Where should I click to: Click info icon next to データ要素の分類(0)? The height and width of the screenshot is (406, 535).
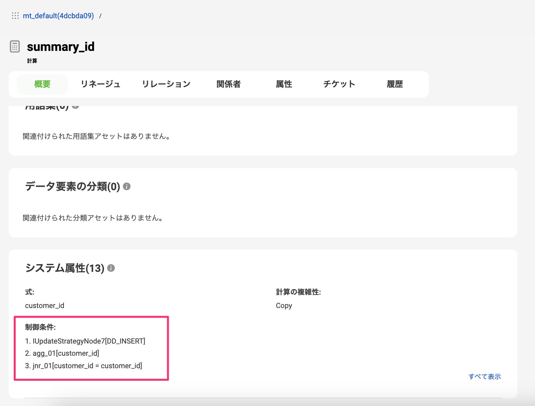tap(127, 186)
